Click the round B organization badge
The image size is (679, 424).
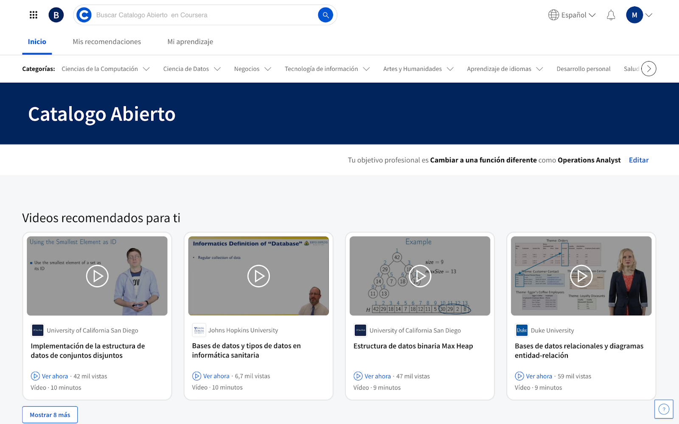56,15
